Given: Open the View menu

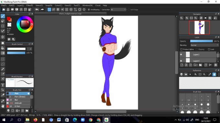Looking at the screenshot, I should [x=68, y=5].
